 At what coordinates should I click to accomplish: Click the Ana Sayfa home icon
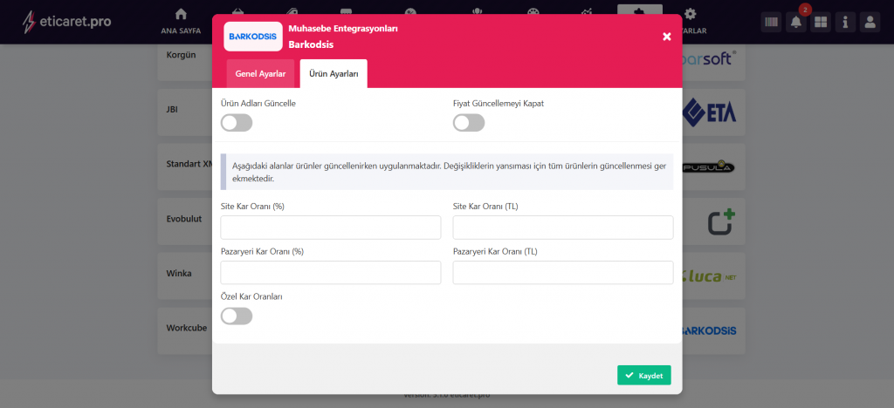(181, 15)
